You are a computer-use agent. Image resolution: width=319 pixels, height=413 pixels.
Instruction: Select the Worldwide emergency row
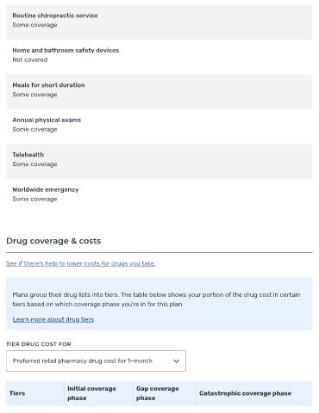[x=159, y=196]
